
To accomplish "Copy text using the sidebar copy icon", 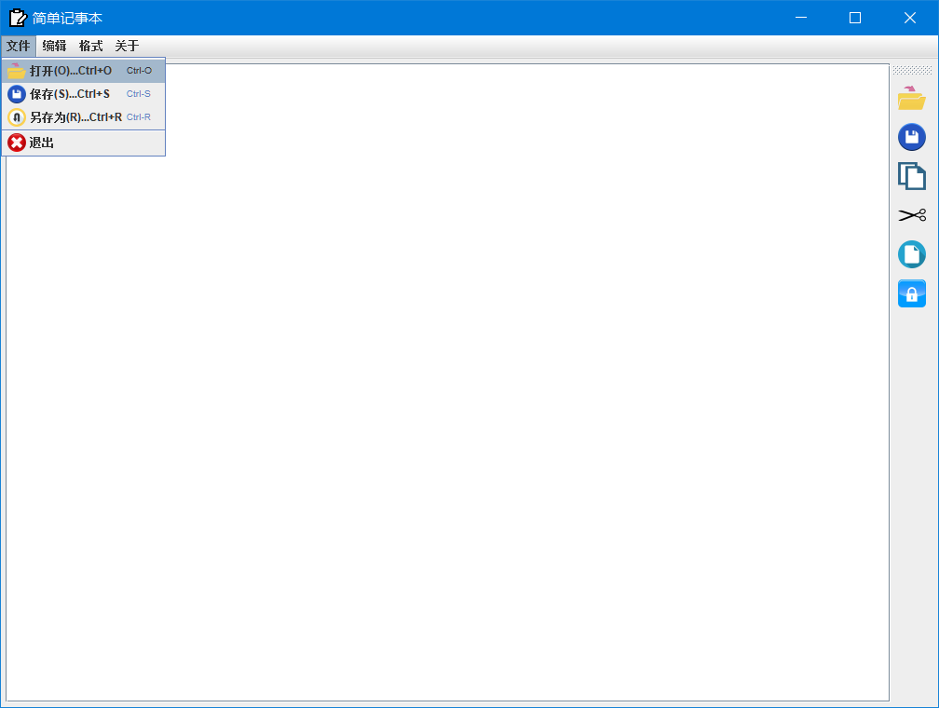I will point(912,175).
